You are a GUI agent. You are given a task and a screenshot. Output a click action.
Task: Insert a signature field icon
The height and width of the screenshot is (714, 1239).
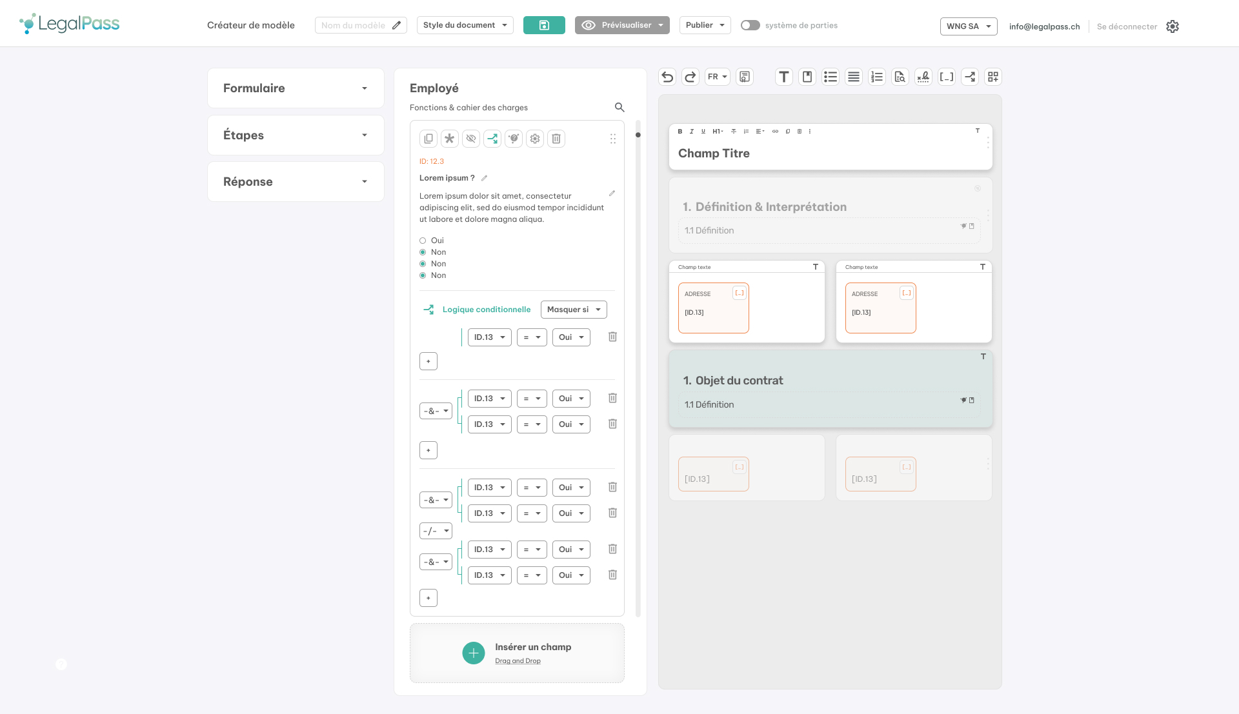pyautogui.click(x=923, y=77)
